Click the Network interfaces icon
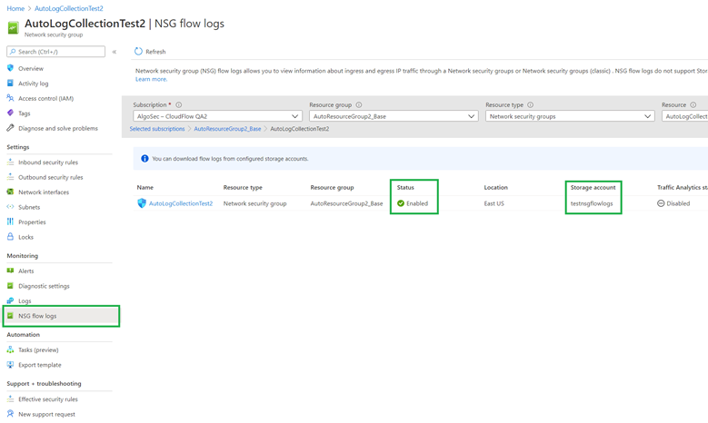Viewport: 708px width, 423px height. [x=10, y=192]
